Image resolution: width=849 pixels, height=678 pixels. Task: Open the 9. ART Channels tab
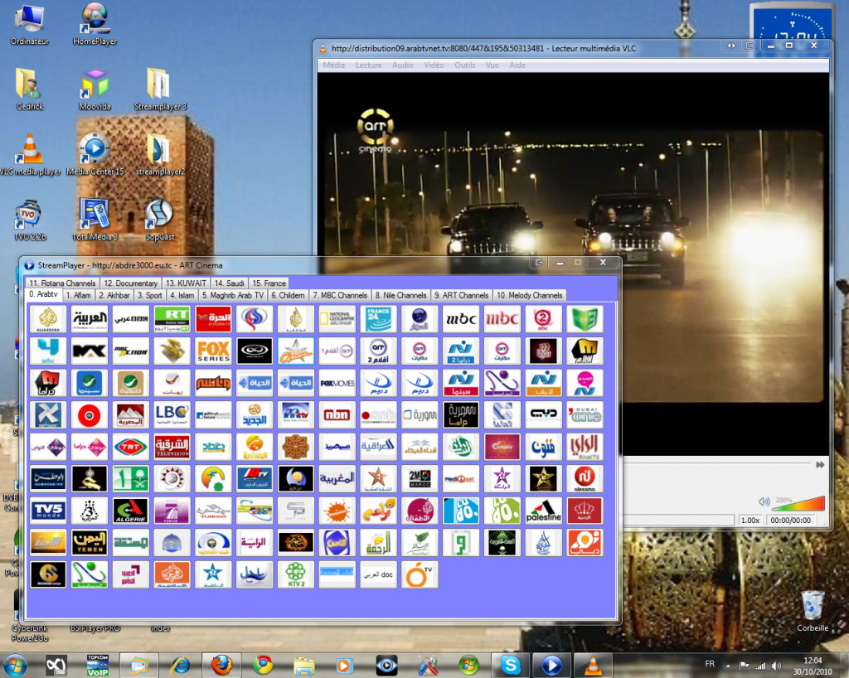click(461, 295)
